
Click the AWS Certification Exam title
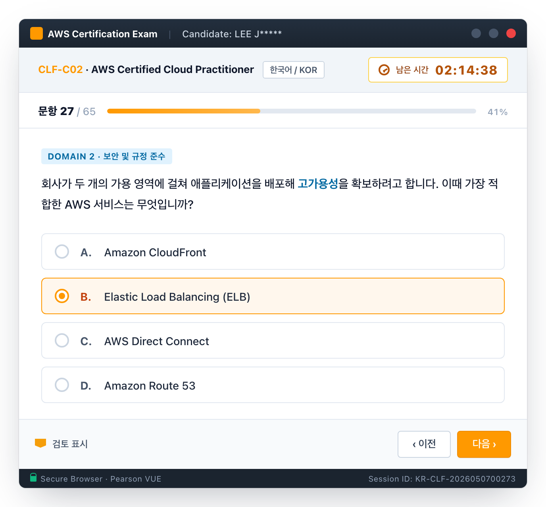pyautogui.click(x=103, y=34)
